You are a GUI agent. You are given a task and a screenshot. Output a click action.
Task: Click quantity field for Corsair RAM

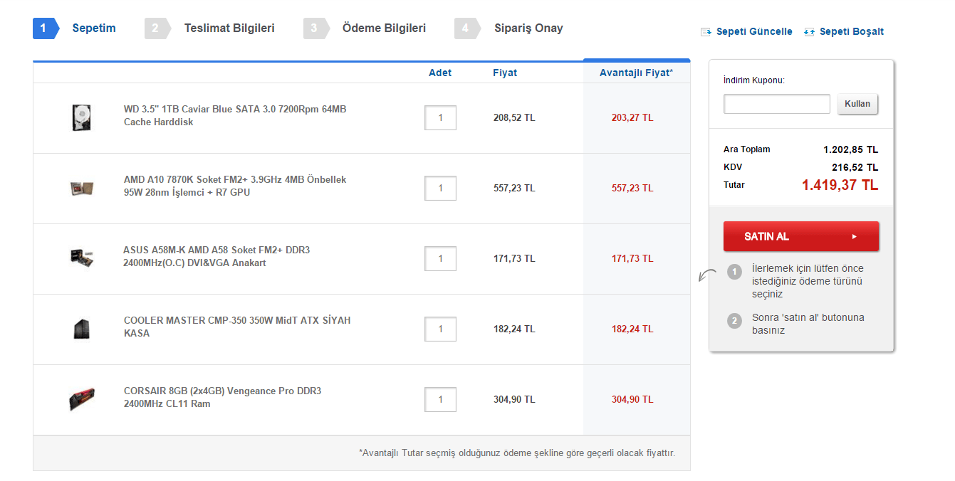tap(440, 399)
